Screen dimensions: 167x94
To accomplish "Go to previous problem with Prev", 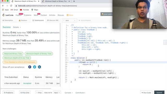I will [x=39, y=92].
